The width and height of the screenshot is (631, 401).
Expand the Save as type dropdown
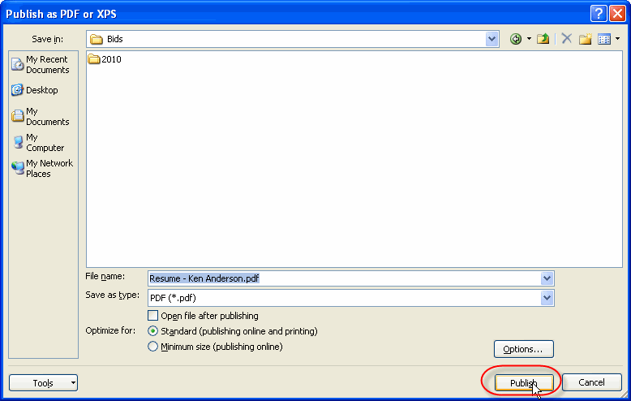[x=547, y=298]
